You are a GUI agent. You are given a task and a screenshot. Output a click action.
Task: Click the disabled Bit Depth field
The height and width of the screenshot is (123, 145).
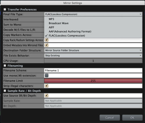pos(93,106)
